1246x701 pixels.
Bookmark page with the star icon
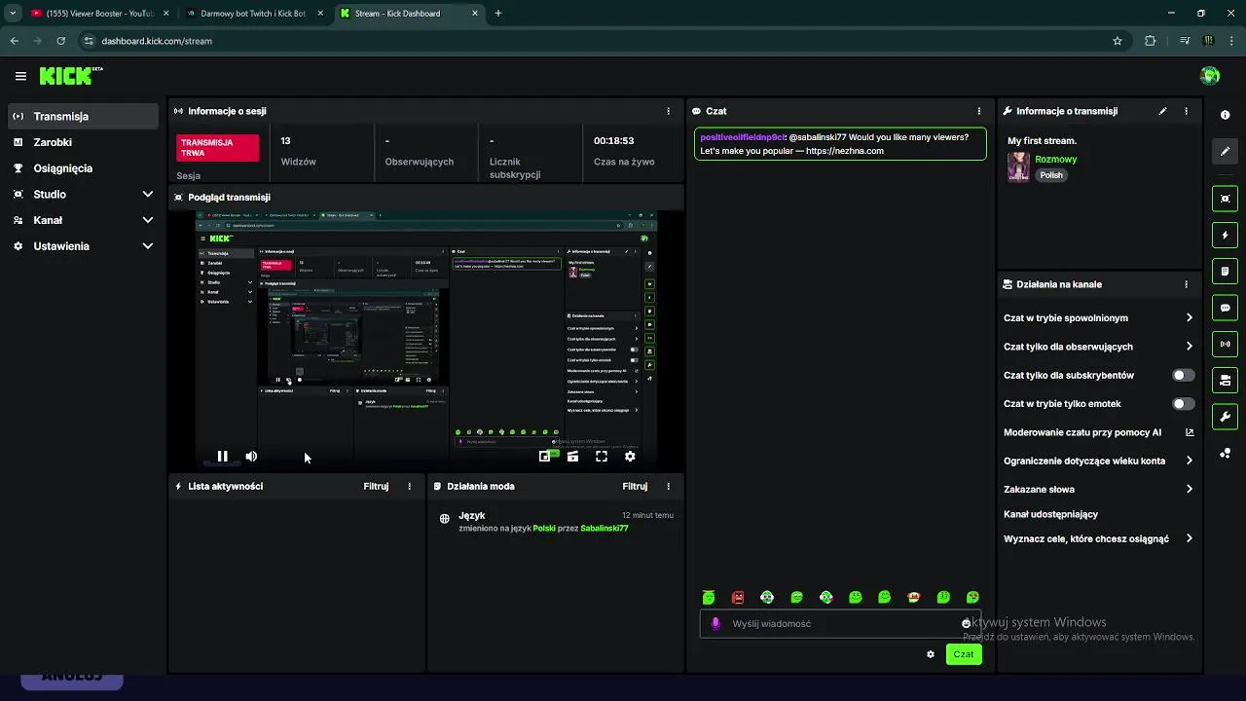(1118, 41)
